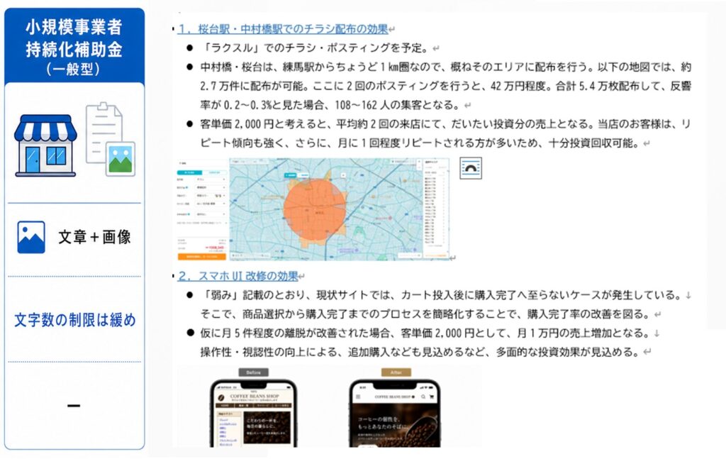Click the 文字数の制限は緩め text
Viewport: 726px width, 459px height.
[x=75, y=320]
